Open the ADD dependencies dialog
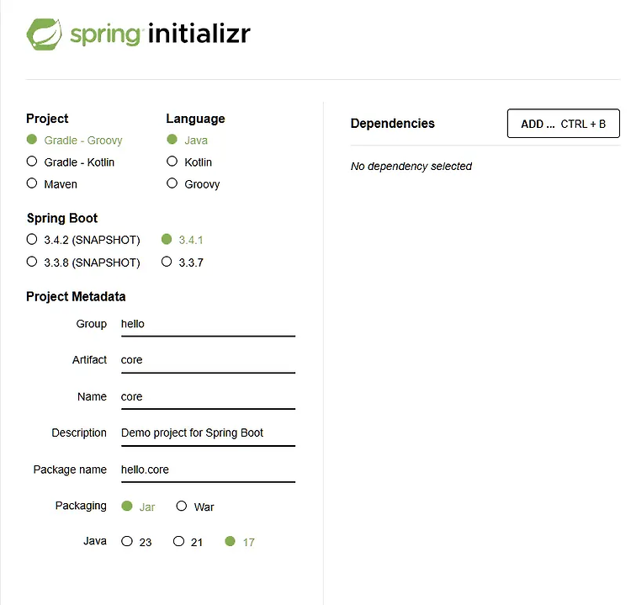 coord(563,123)
